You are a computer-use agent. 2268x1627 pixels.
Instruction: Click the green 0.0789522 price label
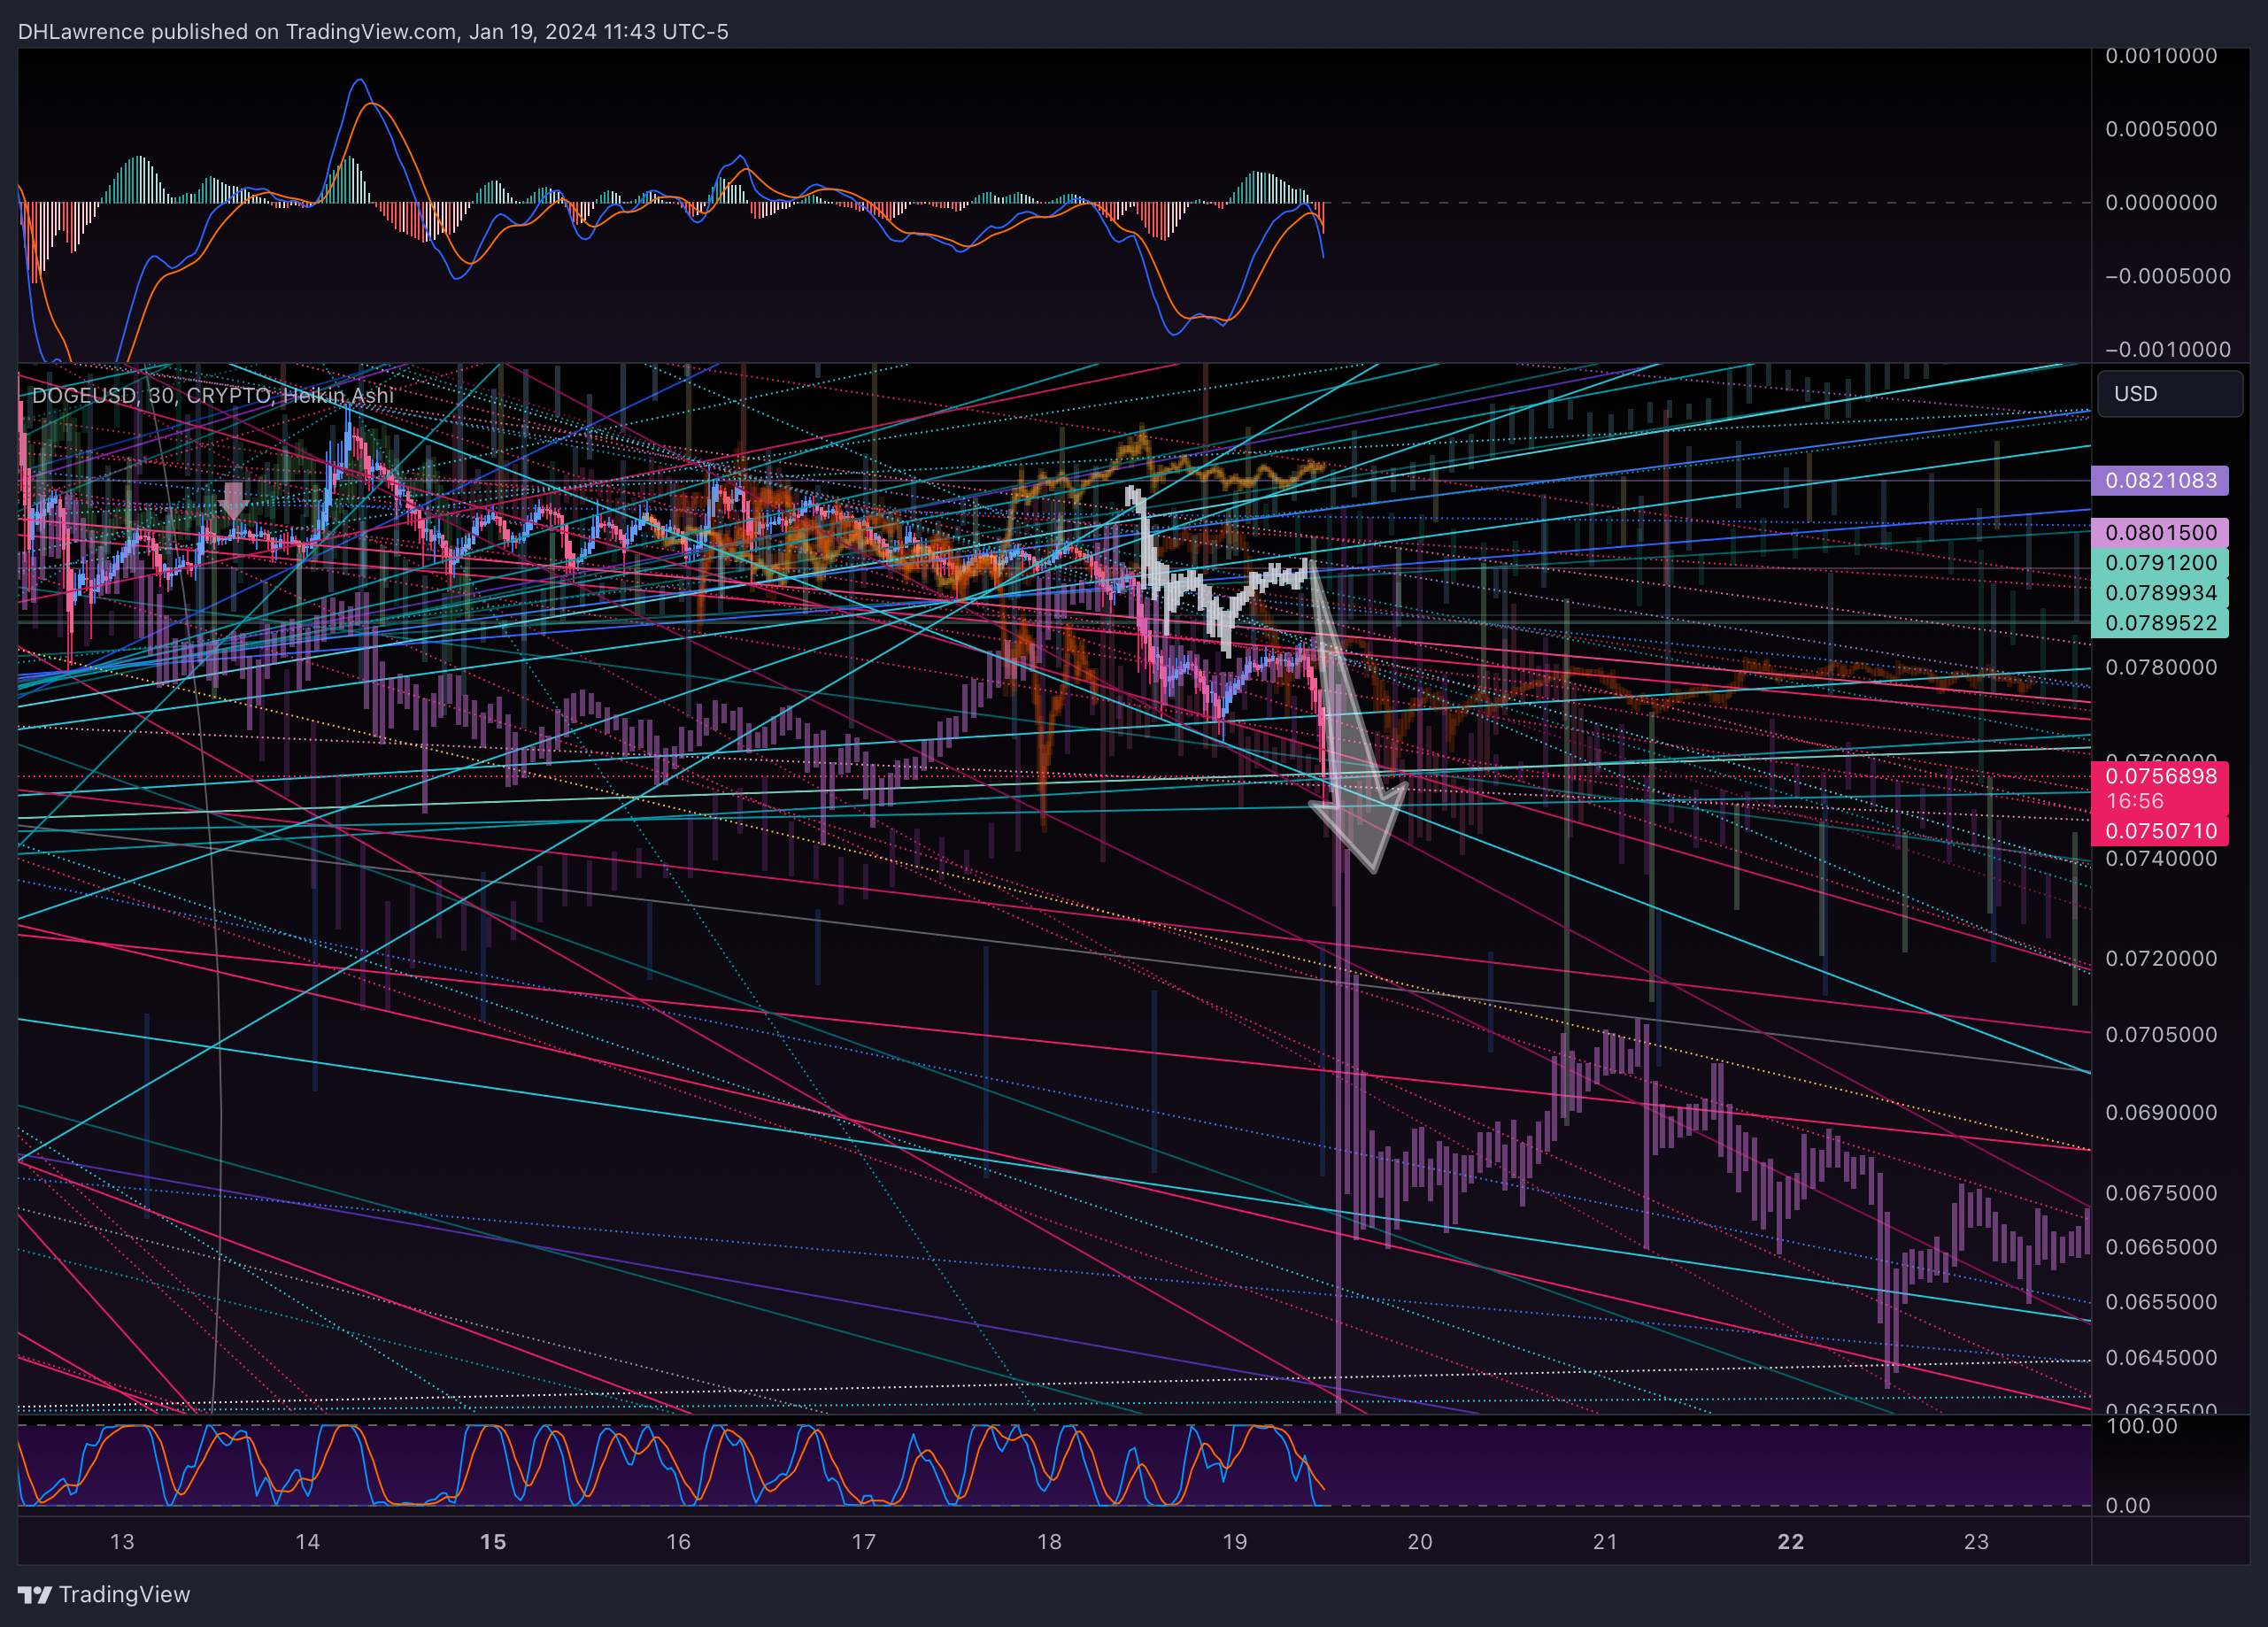tap(2160, 622)
